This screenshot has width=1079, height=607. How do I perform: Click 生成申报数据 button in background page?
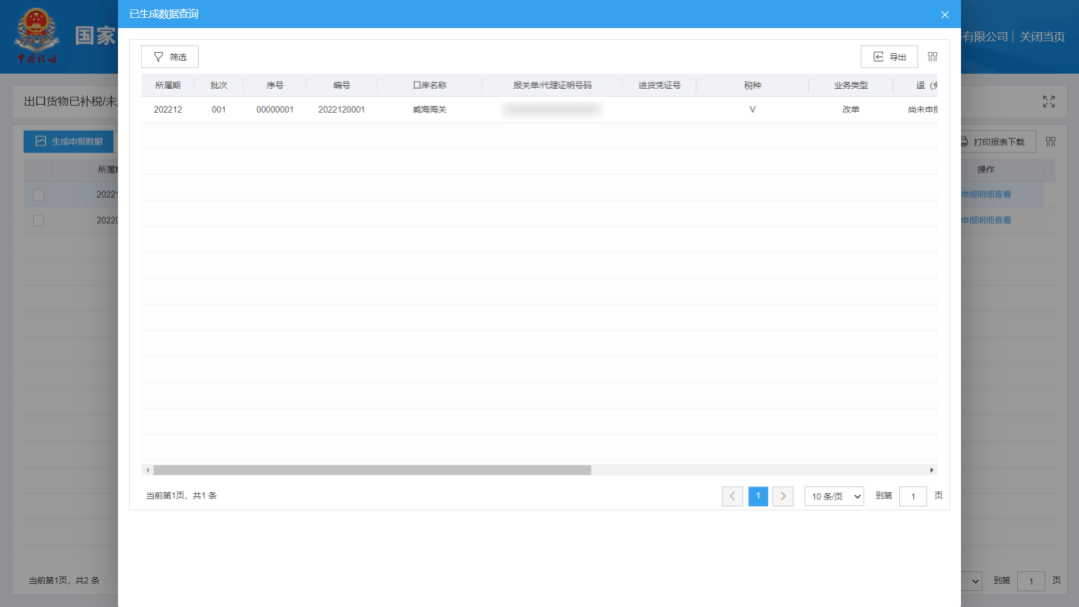coord(69,142)
